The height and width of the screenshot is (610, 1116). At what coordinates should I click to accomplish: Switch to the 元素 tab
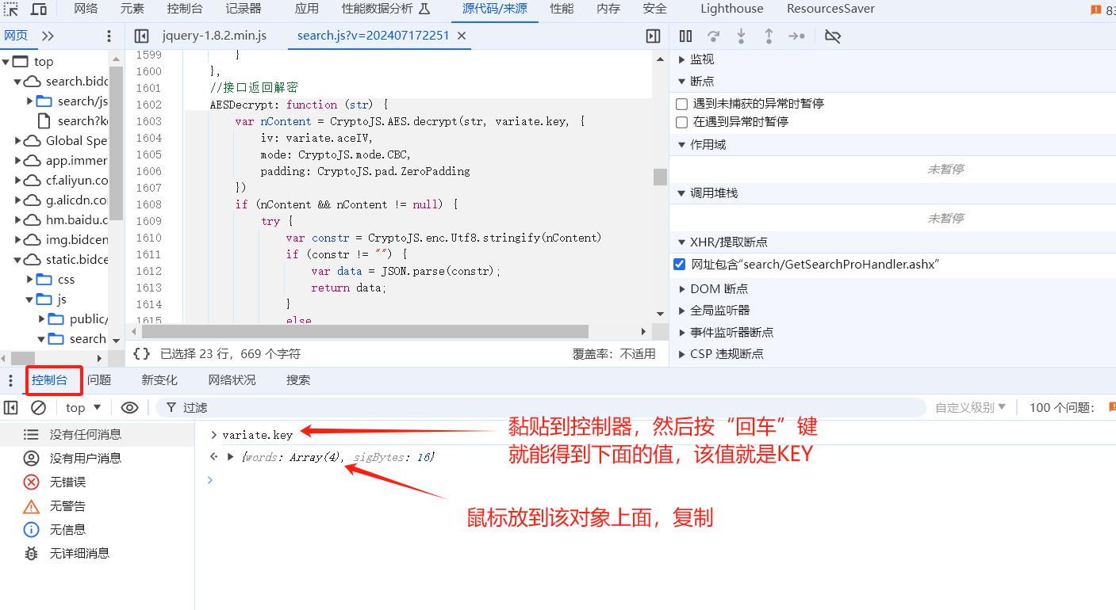132,9
